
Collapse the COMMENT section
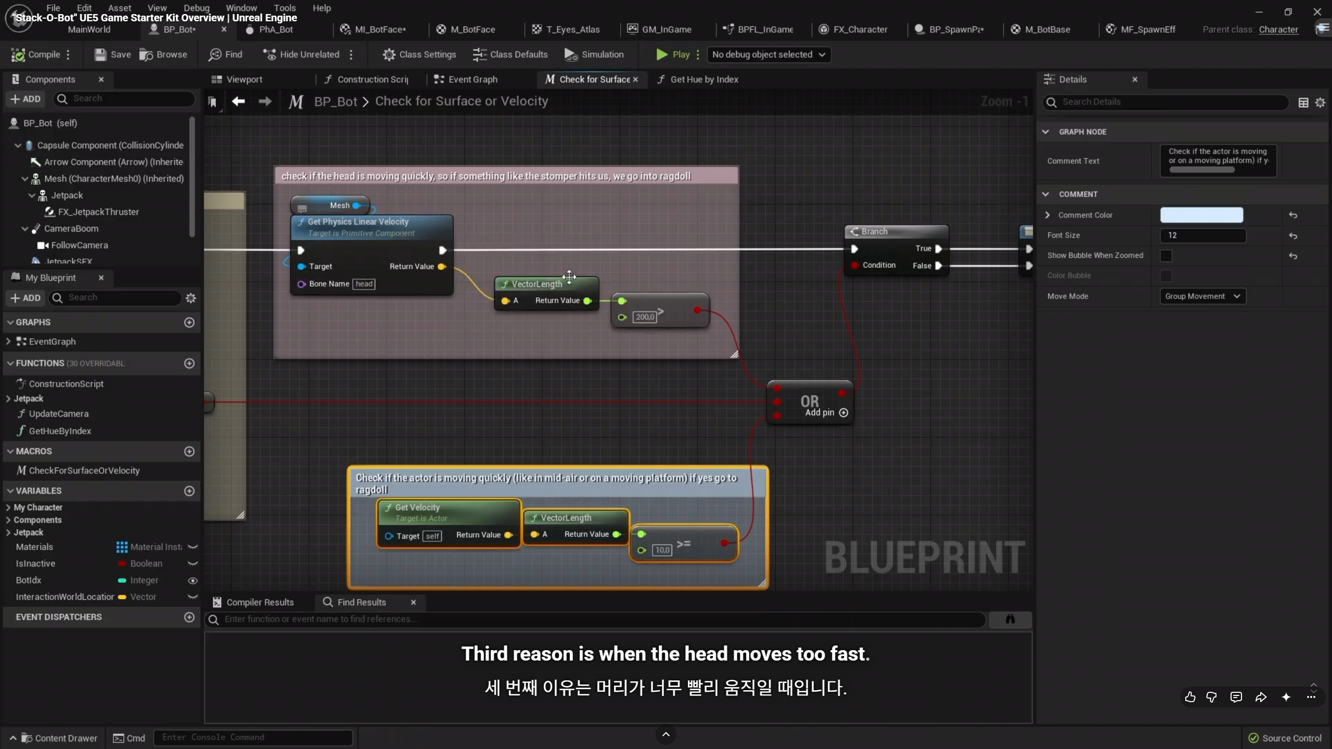pyautogui.click(x=1045, y=195)
